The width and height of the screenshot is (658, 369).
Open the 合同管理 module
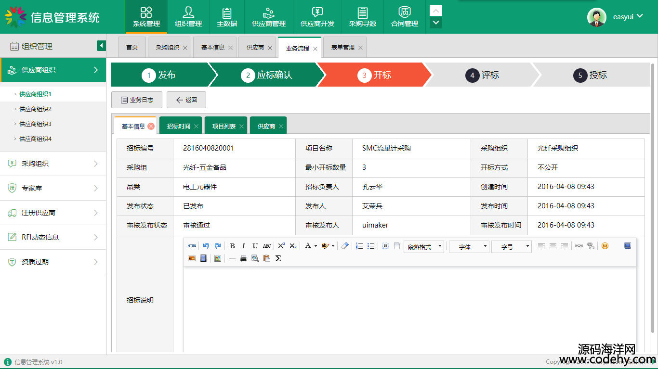coord(405,17)
